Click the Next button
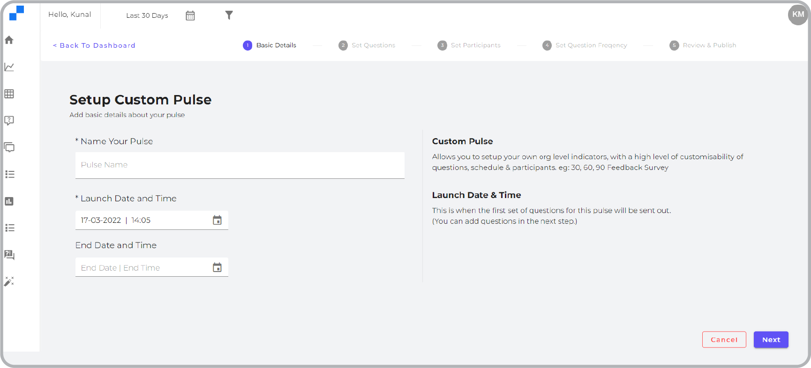 coord(771,340)
